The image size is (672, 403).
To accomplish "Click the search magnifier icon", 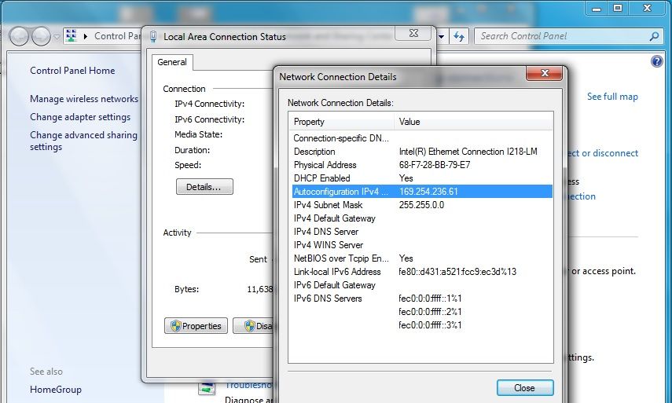I will pos(654,36).
